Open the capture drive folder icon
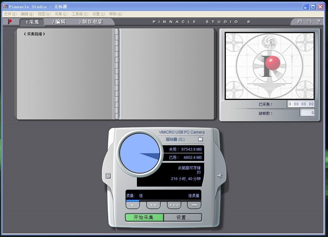328x237 pixels. (200, 139)
